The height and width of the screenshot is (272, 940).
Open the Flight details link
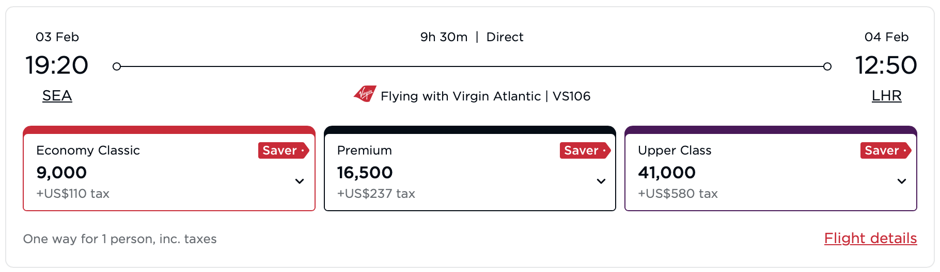tap(870, 239)
